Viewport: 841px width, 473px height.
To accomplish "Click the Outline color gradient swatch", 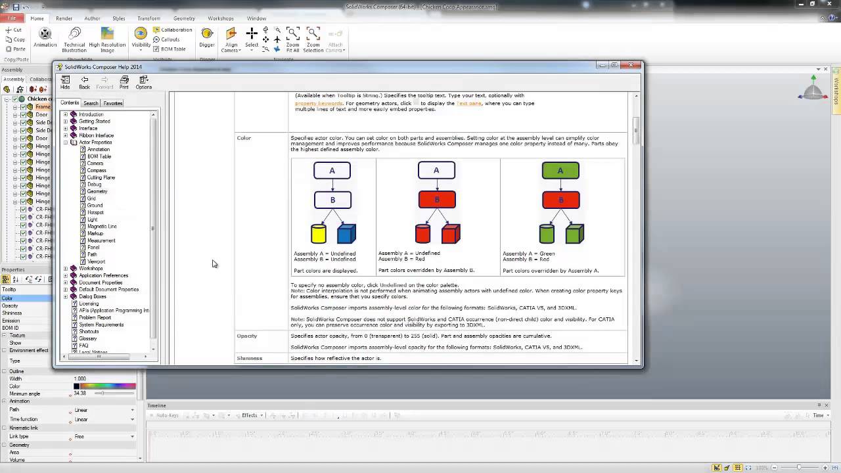I will tap(108, 386).
